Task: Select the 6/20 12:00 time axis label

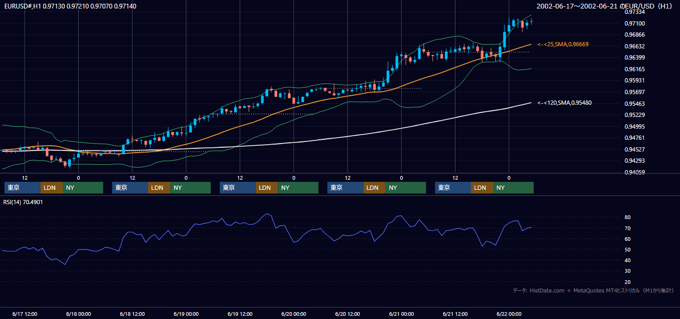Action: coord(347,314)
